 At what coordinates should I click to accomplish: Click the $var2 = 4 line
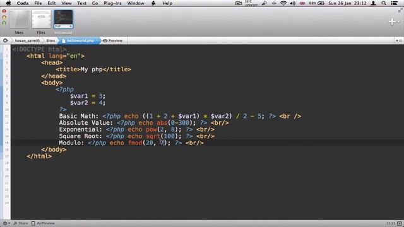pyautogui.click(x=88, y=103)
